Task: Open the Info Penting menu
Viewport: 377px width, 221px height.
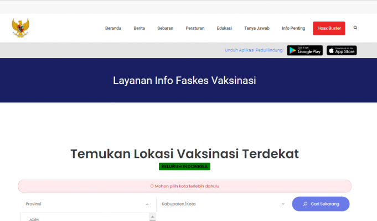Action: pos(293,28)
